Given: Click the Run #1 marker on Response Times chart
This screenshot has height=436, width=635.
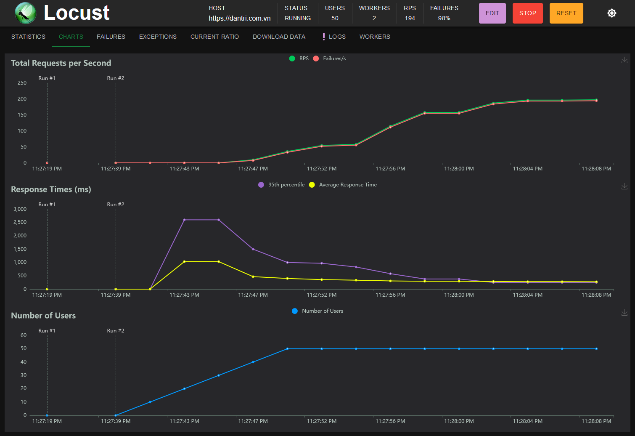Looking at the screenshot, I should click(x=47, y=205).
